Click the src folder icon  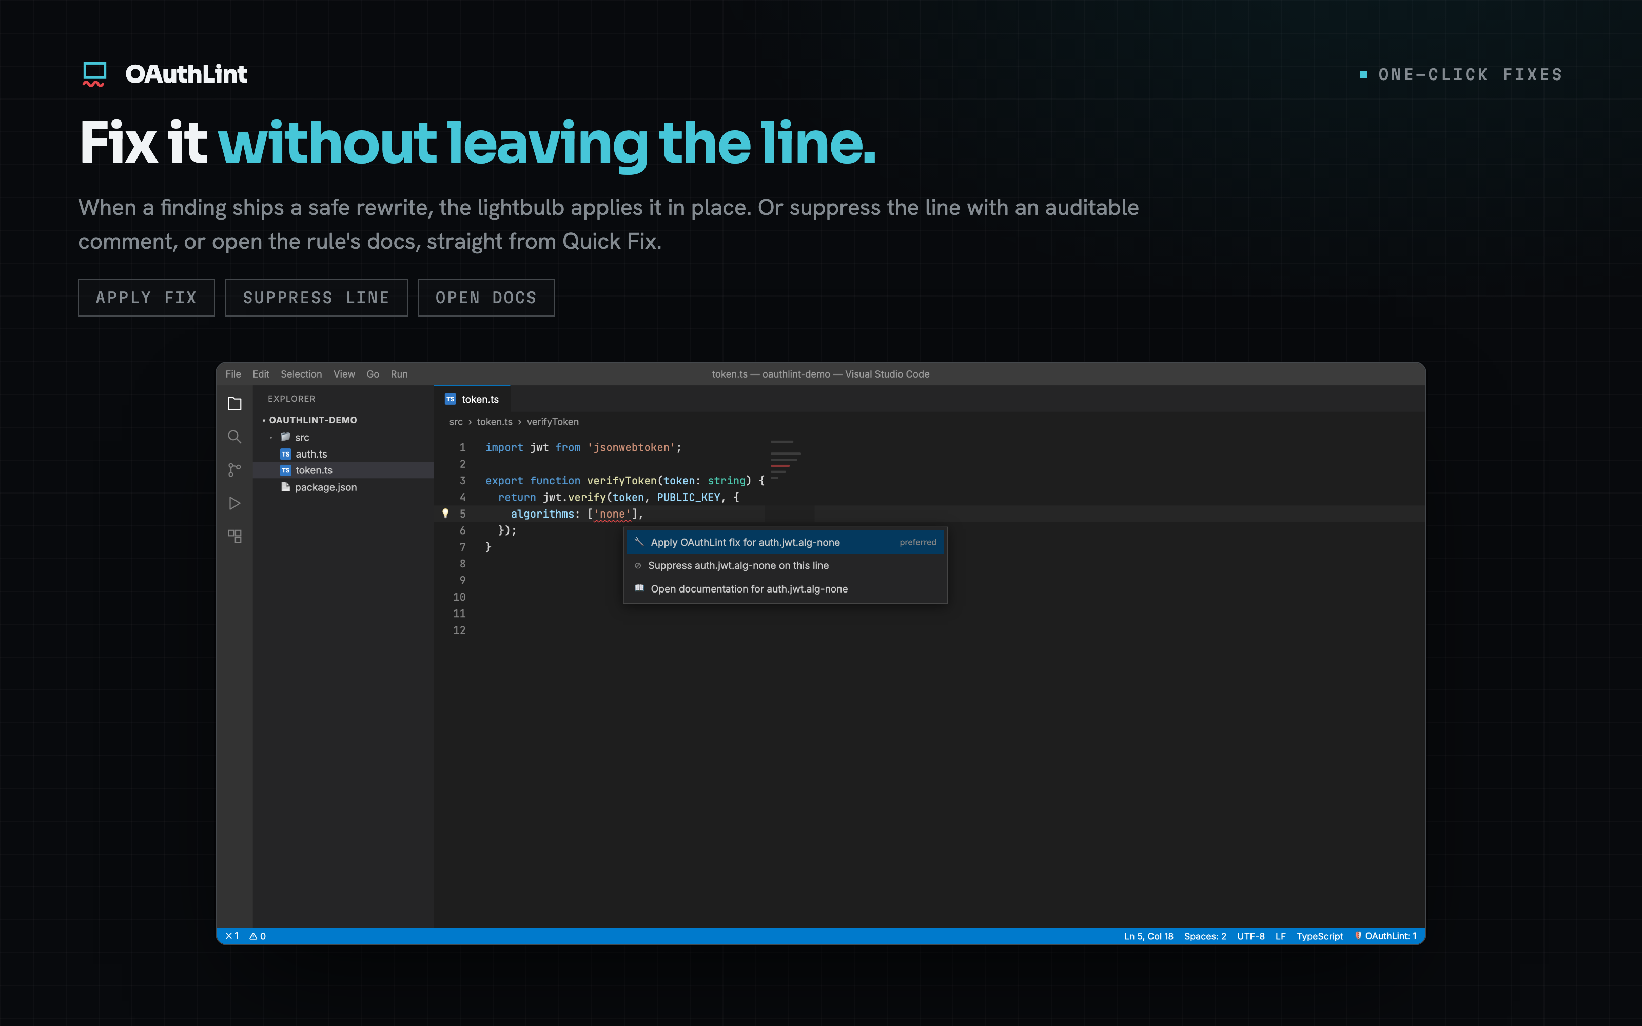[x=286, y=437]
